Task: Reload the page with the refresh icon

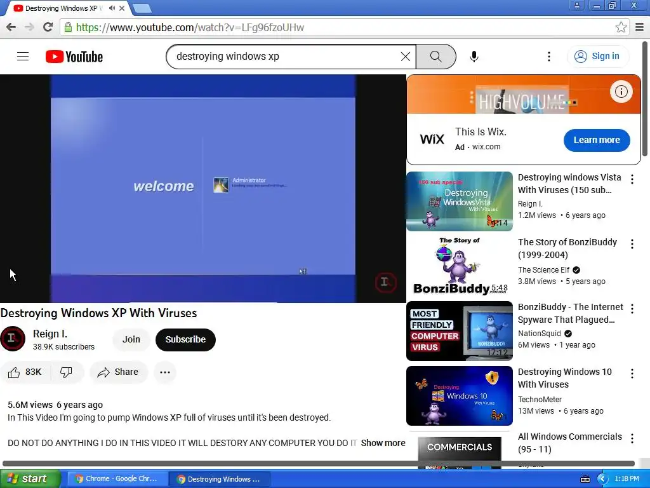Action: click(x=48, y=27)
